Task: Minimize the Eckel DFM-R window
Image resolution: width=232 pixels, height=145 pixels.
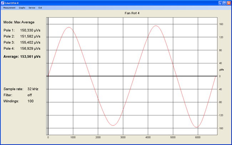Action: tap(220, 3)
